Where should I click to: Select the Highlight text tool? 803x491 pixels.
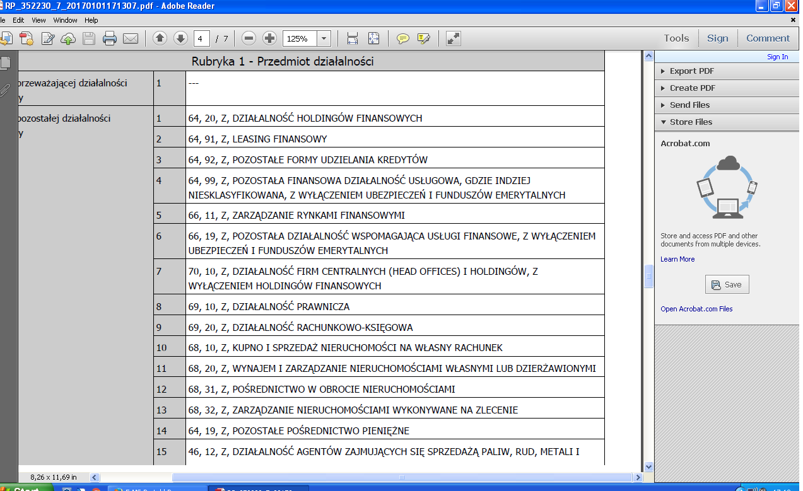[x=423, y=38]
